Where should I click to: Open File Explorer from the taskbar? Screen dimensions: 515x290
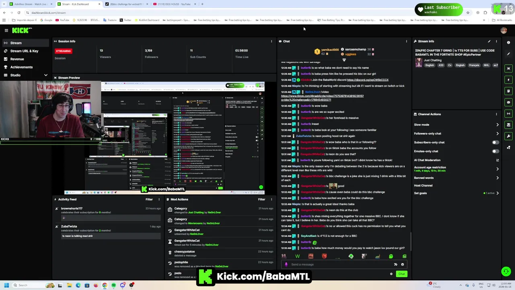tap(69, 285)
